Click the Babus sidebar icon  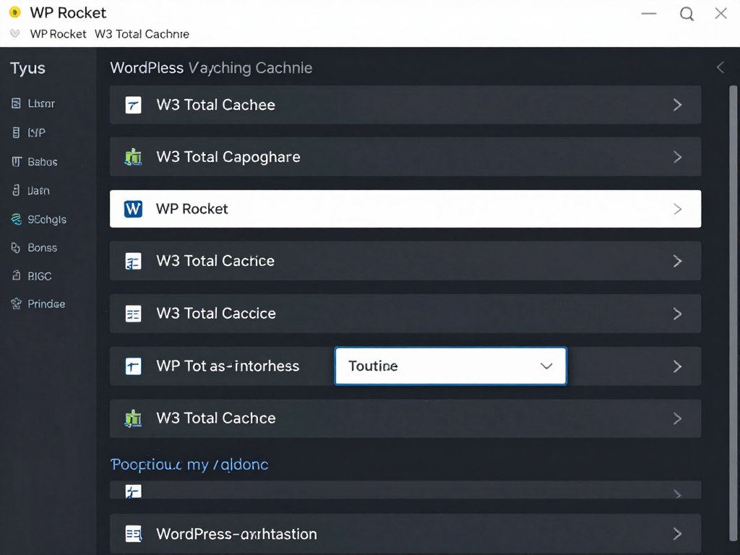tap(16, 162)
